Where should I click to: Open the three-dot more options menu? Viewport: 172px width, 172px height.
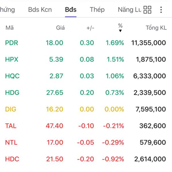[x=161, y=10]
